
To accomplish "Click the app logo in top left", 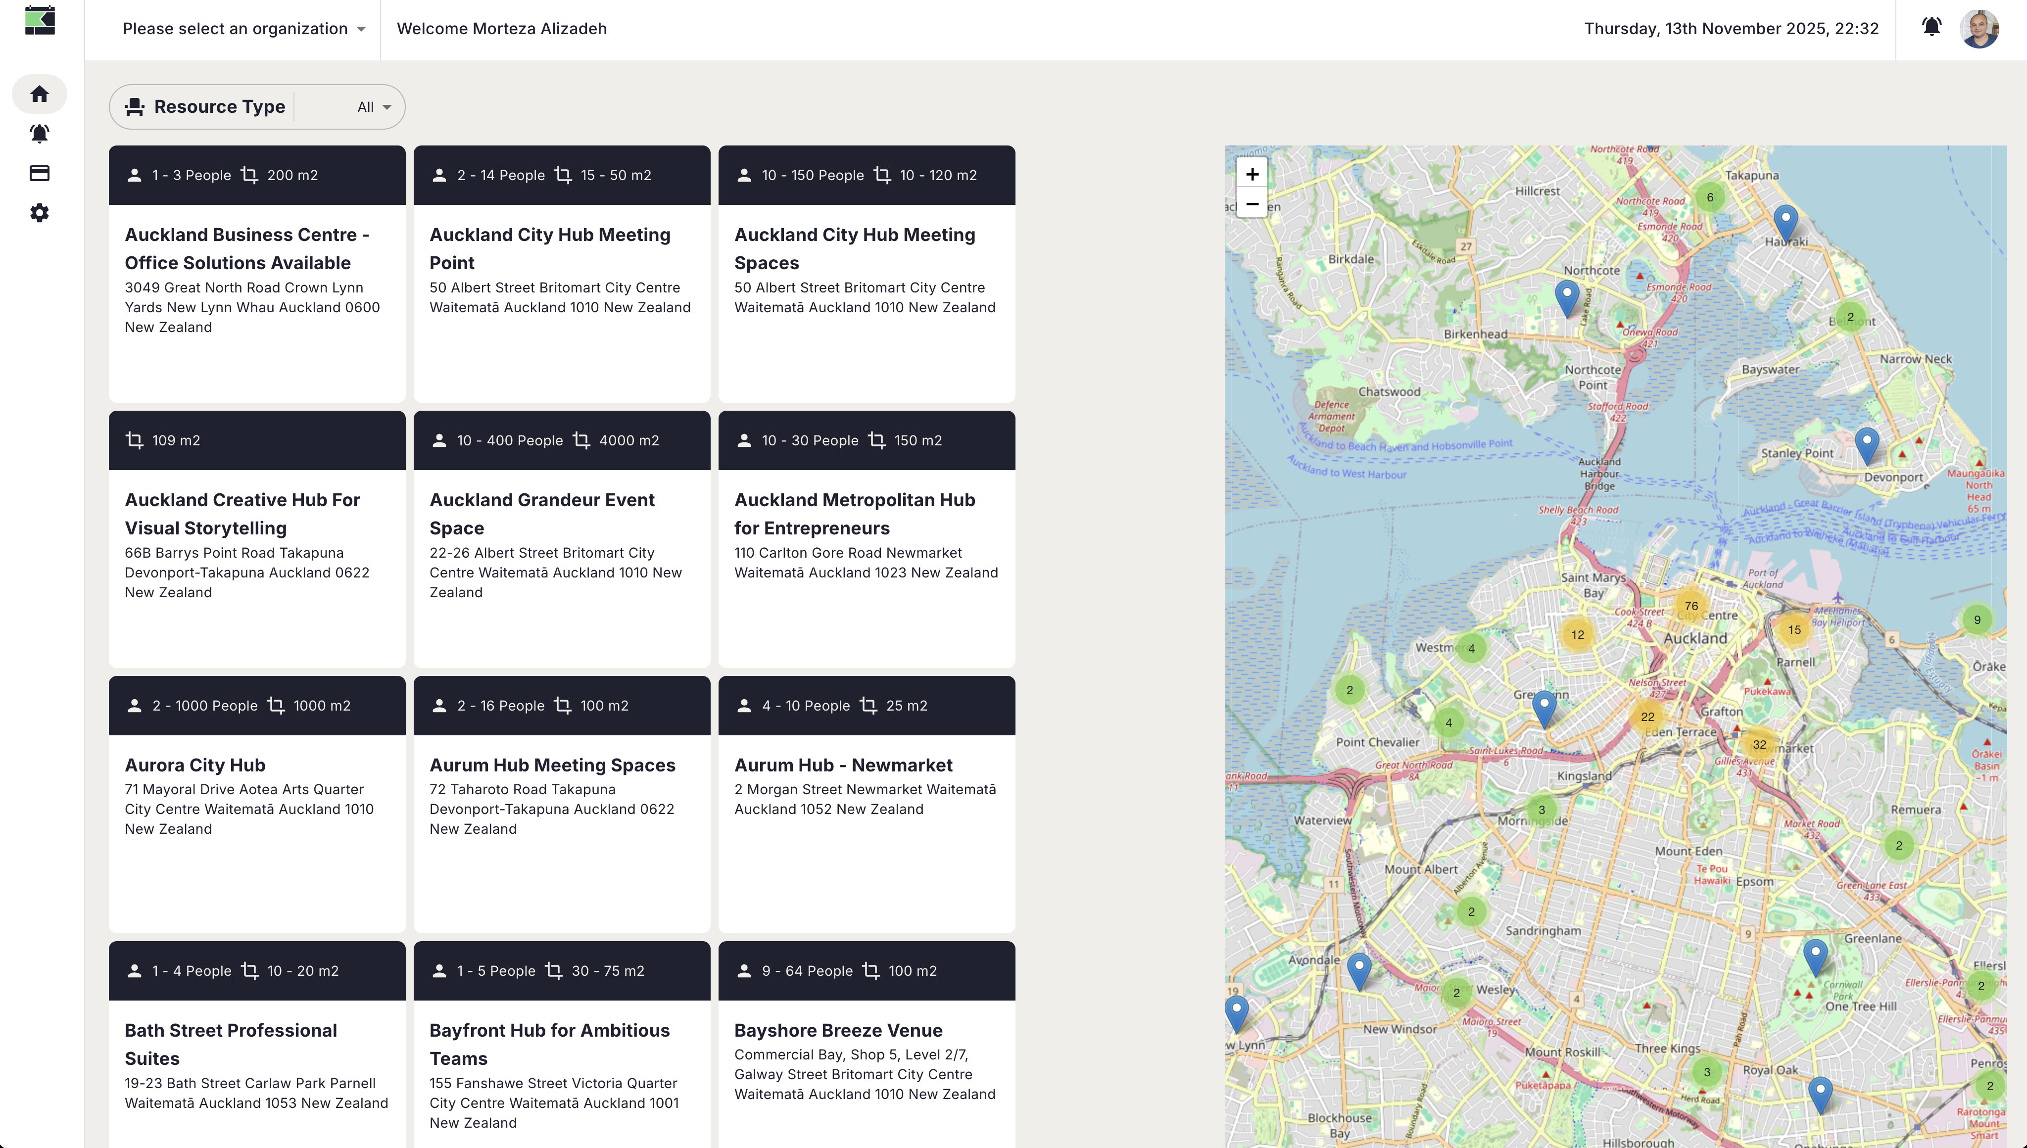I will (40, 20).
